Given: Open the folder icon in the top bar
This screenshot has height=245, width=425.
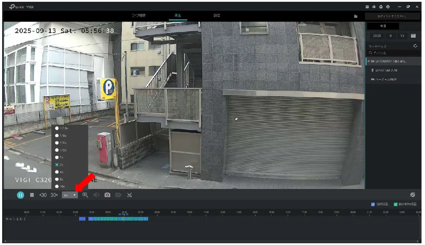Looking at the screenshot, I should coord(356,16).
